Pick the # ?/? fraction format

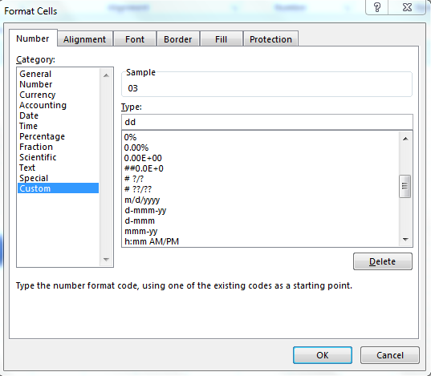(261, 179)
